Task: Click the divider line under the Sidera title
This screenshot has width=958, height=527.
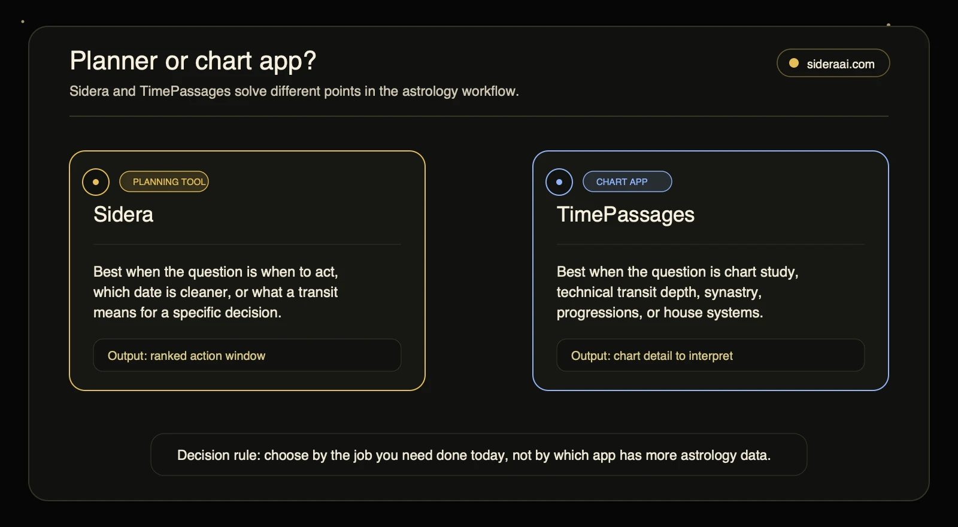Action: point(247,244)
